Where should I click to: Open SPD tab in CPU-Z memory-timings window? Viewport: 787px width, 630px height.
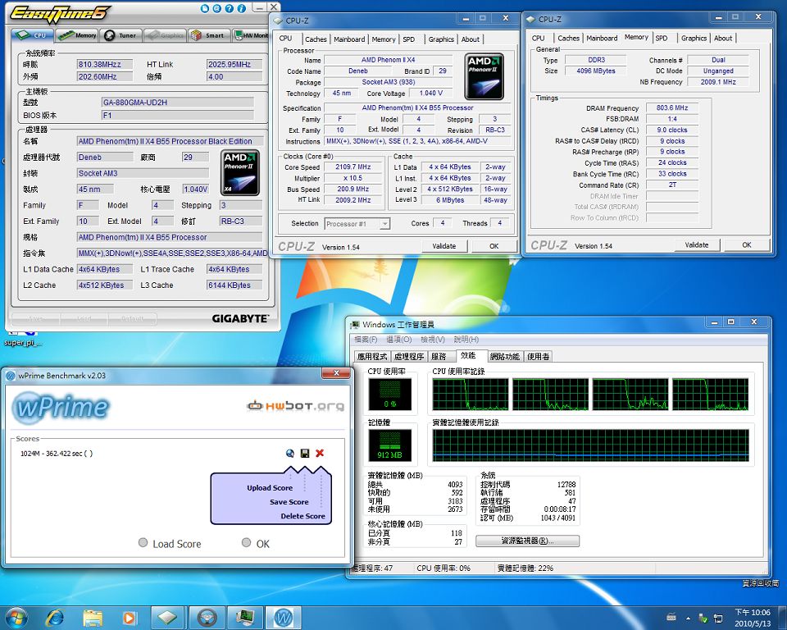tap(662, 39)
